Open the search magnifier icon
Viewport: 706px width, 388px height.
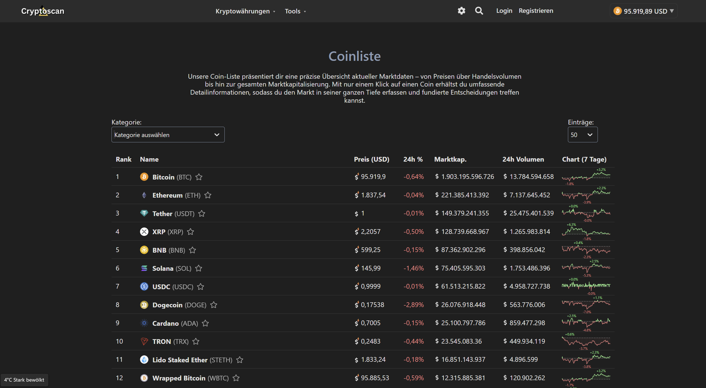click(x=479, y=11)
